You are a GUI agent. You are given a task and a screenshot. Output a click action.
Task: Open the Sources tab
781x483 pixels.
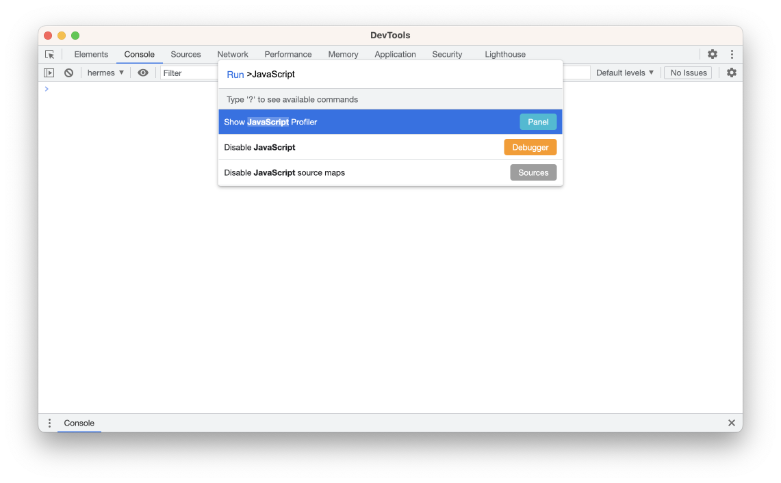pyautogui.click(x=185, y=54)
